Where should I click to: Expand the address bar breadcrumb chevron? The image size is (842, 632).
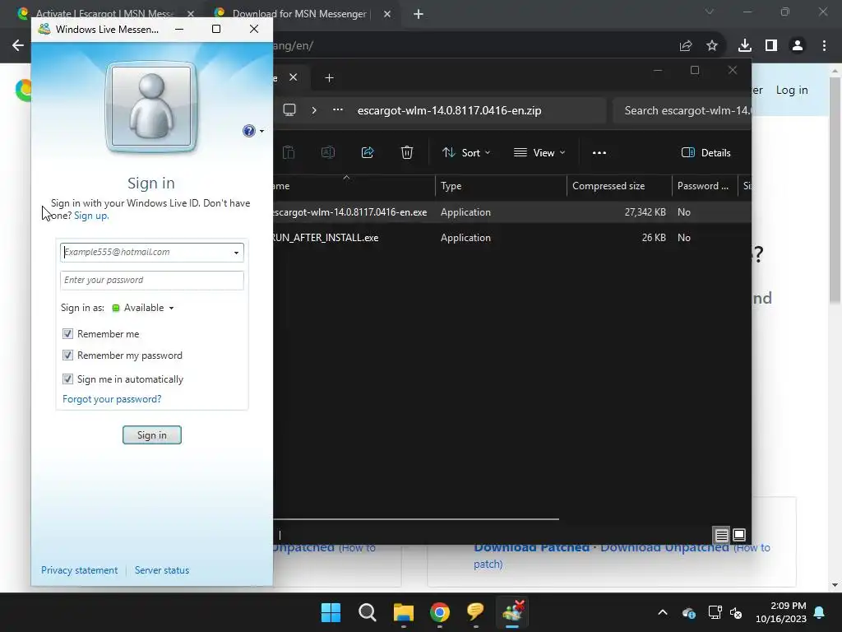(x=314, y=110)
